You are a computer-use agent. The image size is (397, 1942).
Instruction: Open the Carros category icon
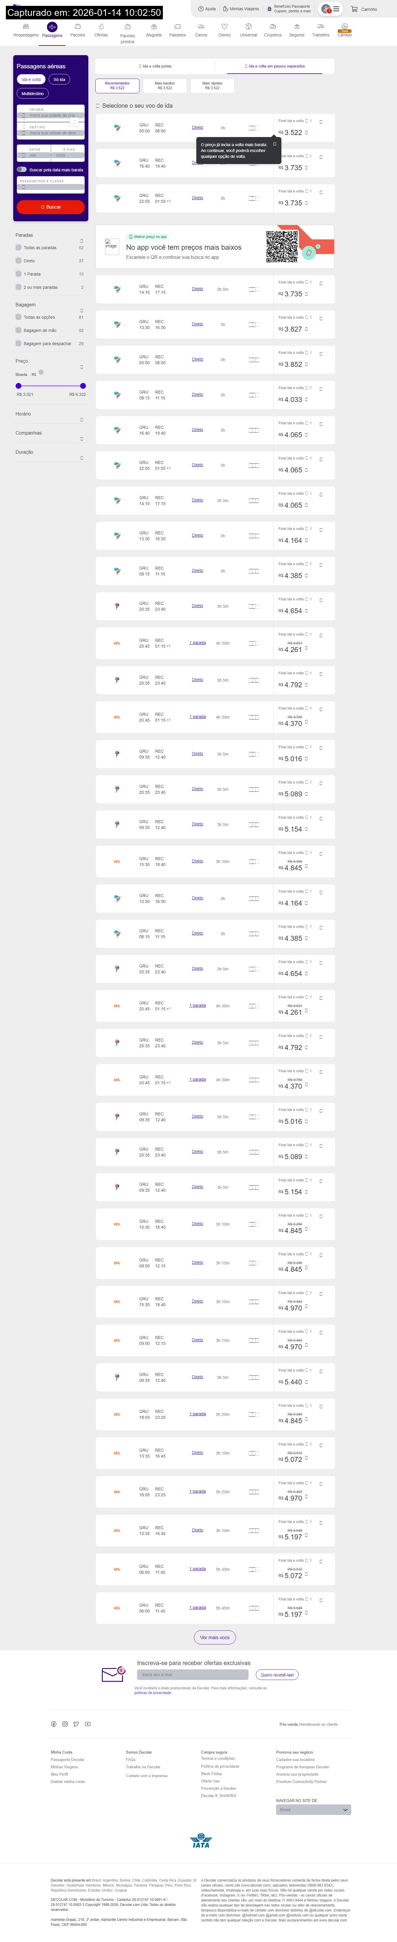pyautogui.click(x=201, y=27)
